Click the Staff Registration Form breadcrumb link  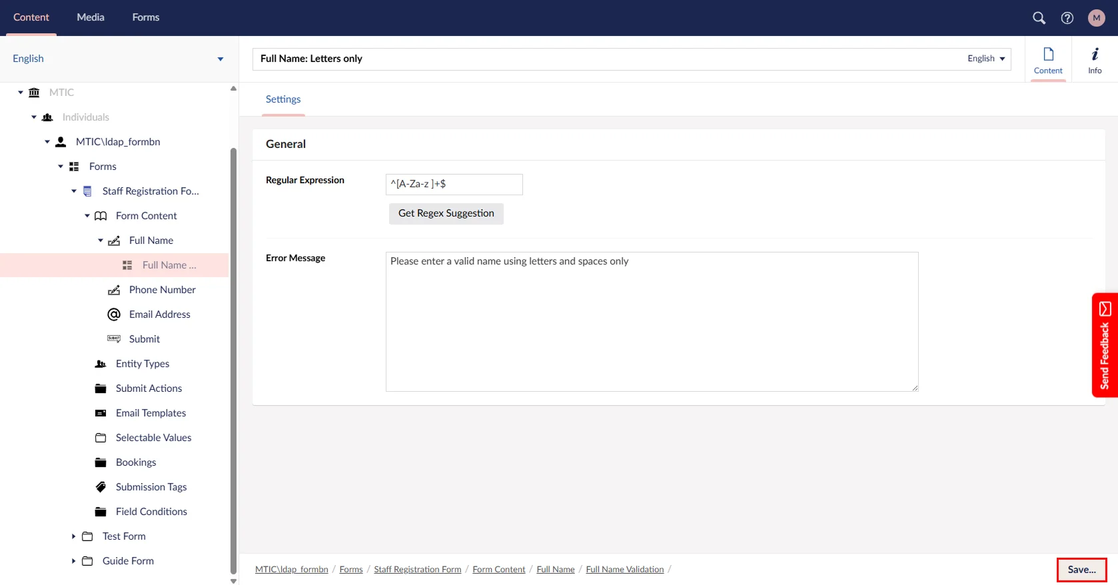pos(417,570)
